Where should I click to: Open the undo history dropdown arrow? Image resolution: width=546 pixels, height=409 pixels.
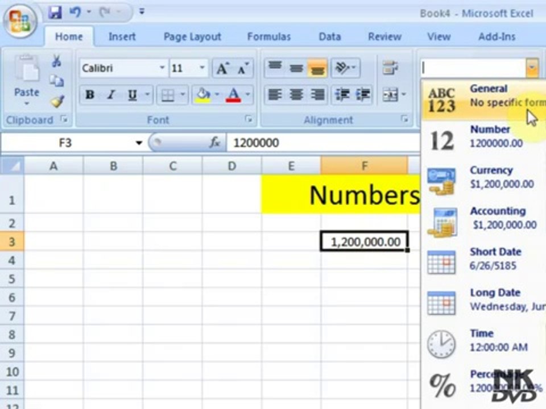click(89, 12)
